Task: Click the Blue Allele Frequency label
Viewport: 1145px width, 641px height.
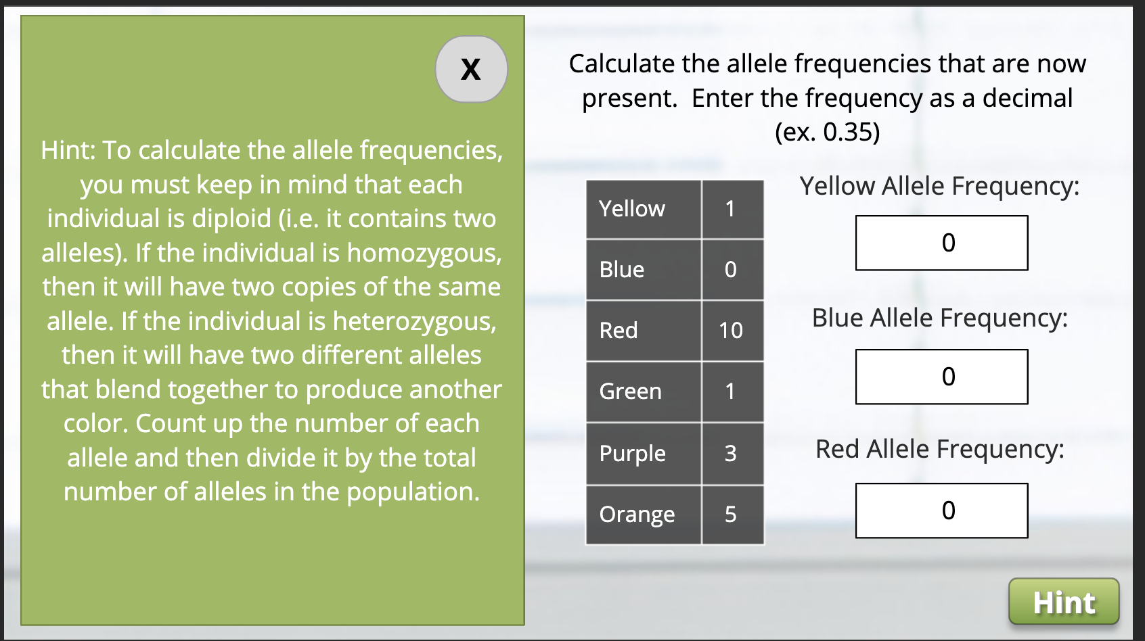Action: [942, 317]
